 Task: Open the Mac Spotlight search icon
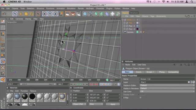point(192,2)
